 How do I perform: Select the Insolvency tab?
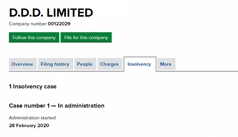click(139, 64)
